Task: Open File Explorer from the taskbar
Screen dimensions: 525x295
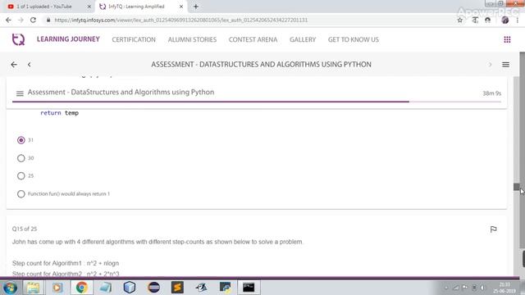Action: [x=33, y=288]
